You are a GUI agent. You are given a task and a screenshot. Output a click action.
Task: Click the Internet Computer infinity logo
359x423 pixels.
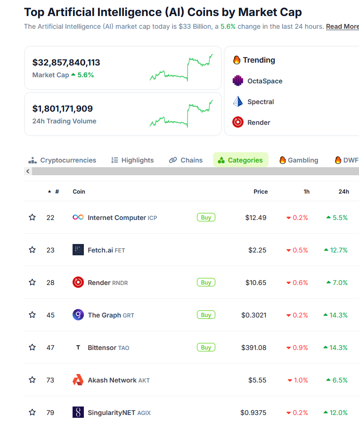pos(78,217)
